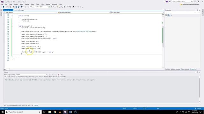The image size is (204, 114).
Task: Open the Team menu
Action: [33, 4]
